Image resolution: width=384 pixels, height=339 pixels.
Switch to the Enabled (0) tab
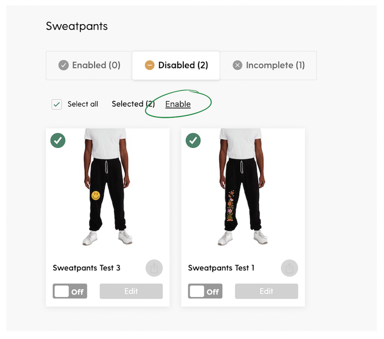click(89, 65)
